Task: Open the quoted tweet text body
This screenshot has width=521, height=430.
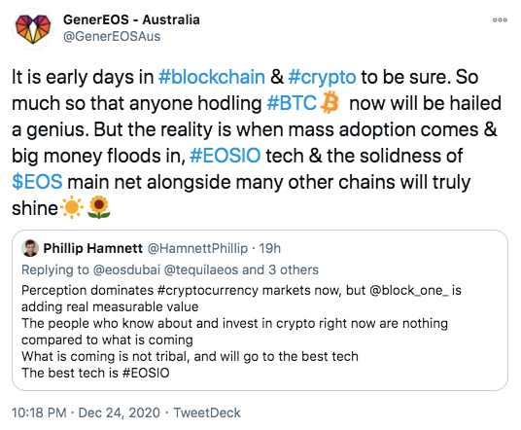Action: [241, 331]
